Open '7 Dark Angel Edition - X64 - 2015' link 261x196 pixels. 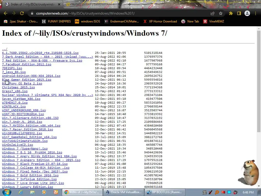pos(48,57)
